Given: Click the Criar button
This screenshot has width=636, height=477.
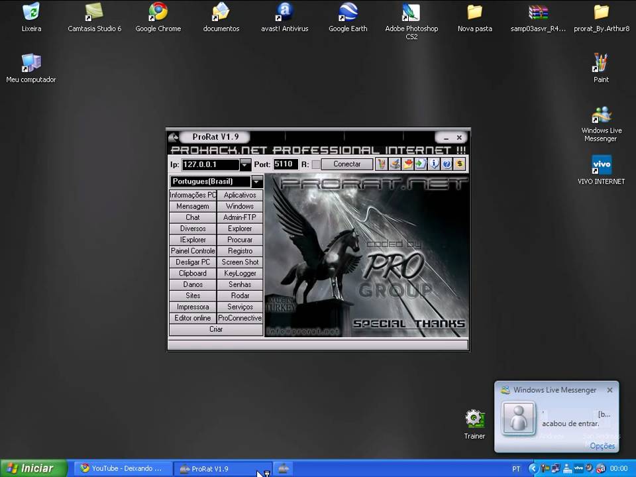Looking at the screenshot, I should coord(216,329).
